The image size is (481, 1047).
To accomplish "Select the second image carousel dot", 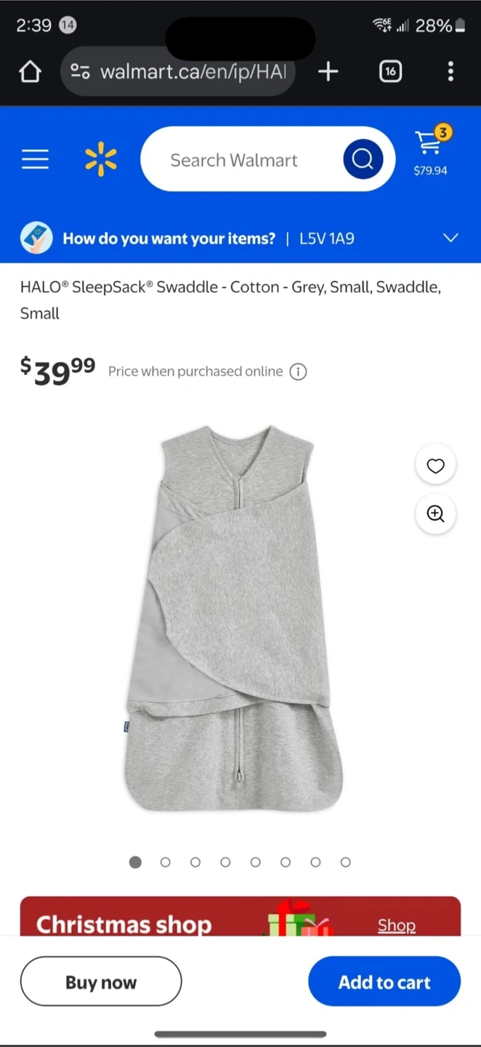I will (x=166, y=862).
